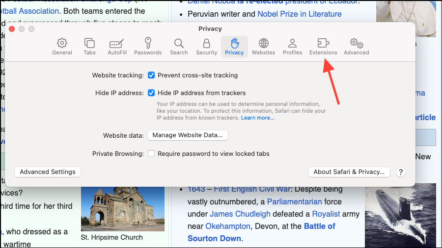The height and width of the screenshot is (248, 442).
Task: Close the Privacy settings window
Action: click(x=12, y=29)
